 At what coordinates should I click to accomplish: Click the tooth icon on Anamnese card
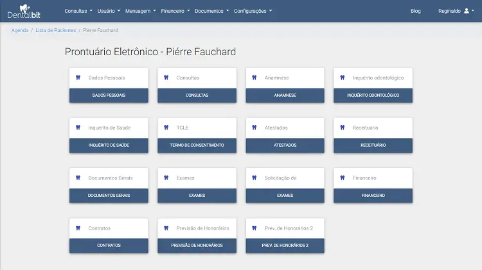(x=254, y=78)
